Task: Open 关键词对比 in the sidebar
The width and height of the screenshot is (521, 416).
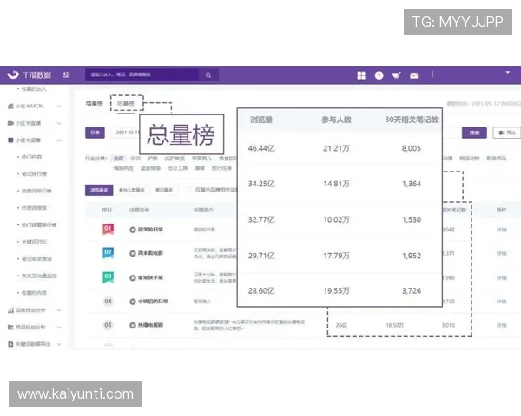Action: pyautogui.click(x=34, y=242)
